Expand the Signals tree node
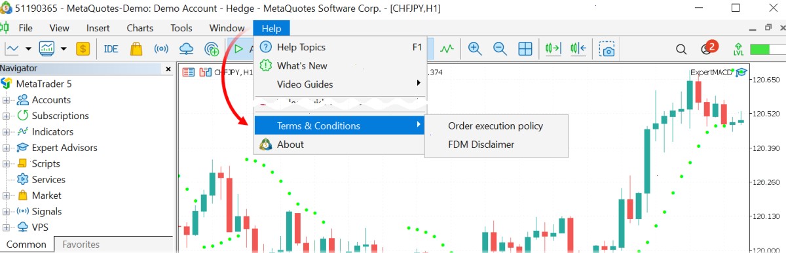The image size is (786, 253). (x=7, y=211)
